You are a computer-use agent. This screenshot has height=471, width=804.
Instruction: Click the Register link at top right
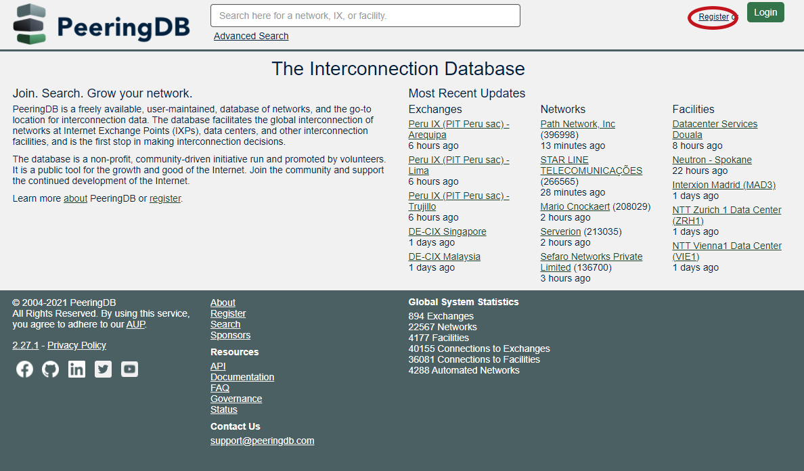point(713,17)
